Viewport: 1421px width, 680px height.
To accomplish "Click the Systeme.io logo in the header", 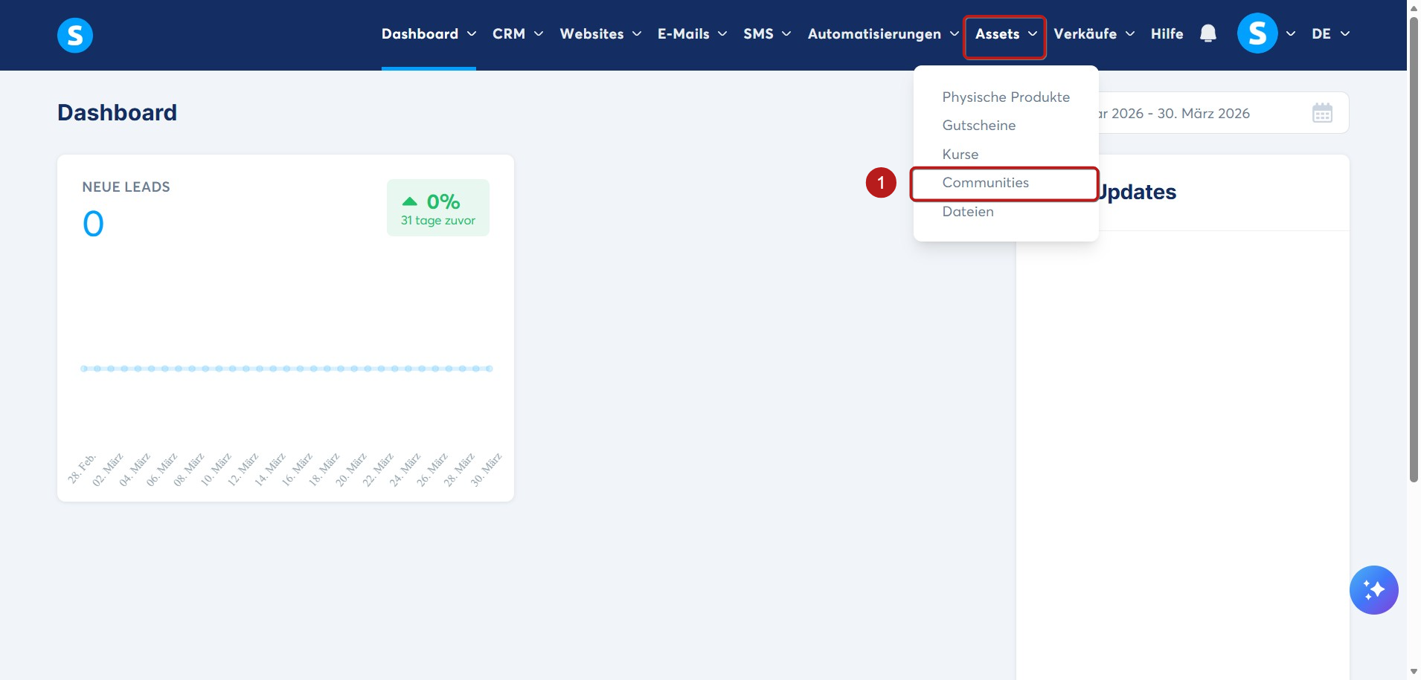I will 75,35.
